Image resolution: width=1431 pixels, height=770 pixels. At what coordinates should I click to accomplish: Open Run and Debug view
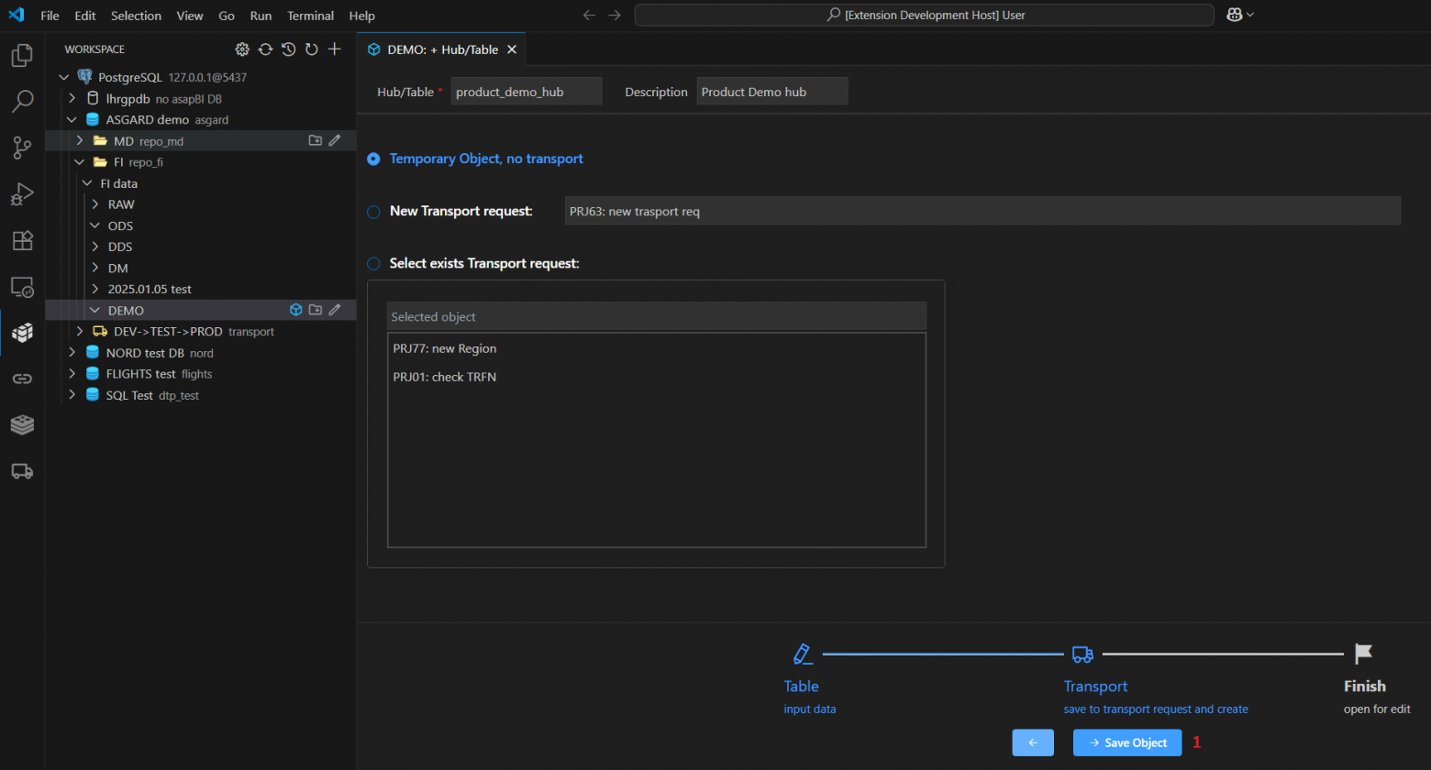(x=22, y=193)
